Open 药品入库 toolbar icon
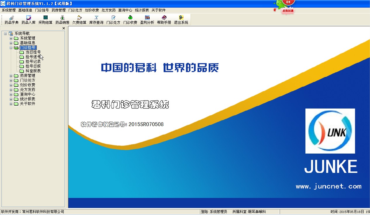The image size is (370, 215). [28, 20]
